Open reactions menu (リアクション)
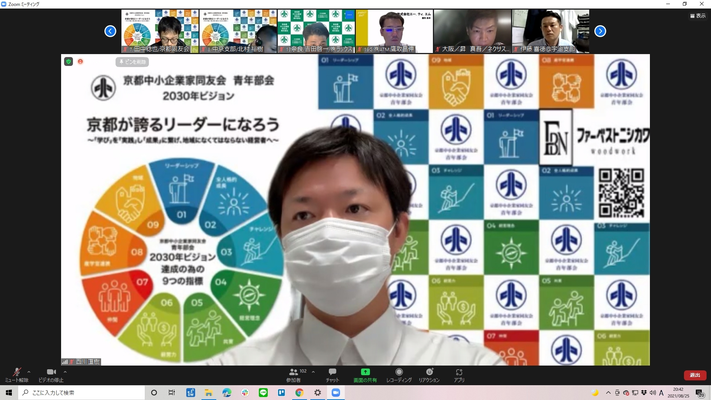Viewport: 711px width, 400px height. click(429, 375)
